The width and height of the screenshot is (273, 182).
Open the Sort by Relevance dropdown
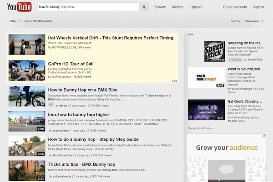point(254,21)
